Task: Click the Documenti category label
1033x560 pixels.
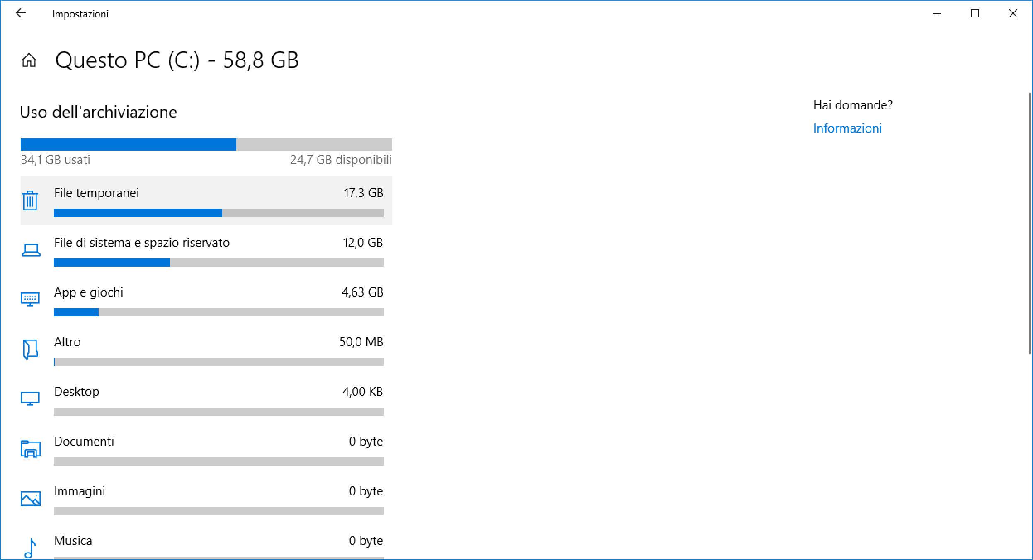Action: [84, 442]
